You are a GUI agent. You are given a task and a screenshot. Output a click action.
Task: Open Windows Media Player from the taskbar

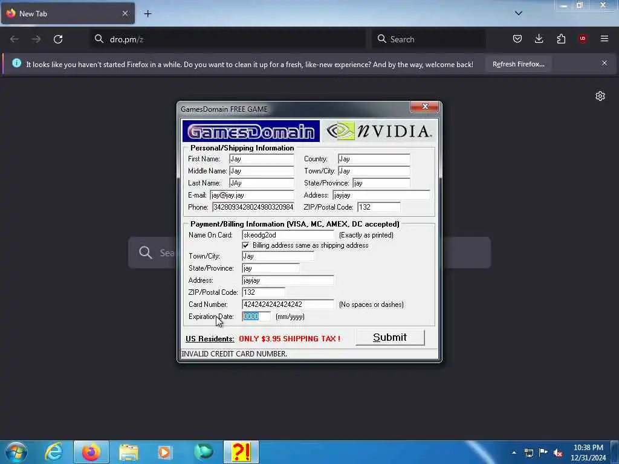(166, 452)
